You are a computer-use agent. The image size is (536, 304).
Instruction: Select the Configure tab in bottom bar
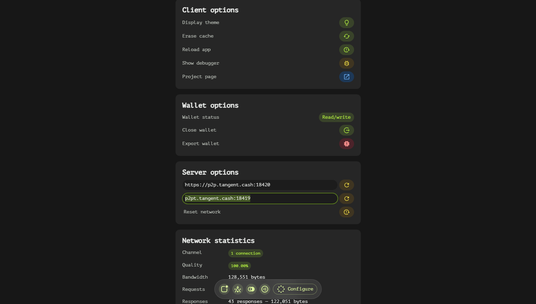295,289
